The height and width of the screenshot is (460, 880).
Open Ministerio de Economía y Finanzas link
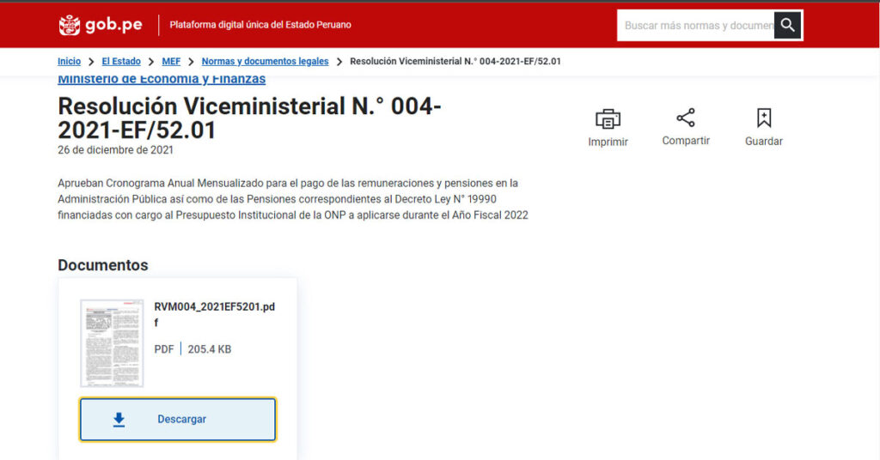(162, 80)
